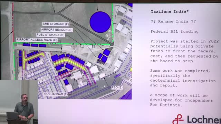Viewport: 221px width, 124px height.
Task: Select the '?? Rename India ??' line
Action: tap(173, 21)
